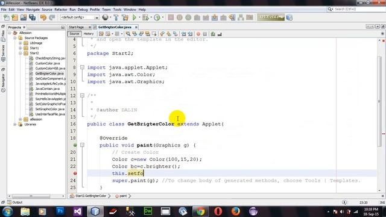Viewport: 386px width, 217px height.
Task: Click Shift Line Left icon in editor toolbar
Action: pos(183,34)
